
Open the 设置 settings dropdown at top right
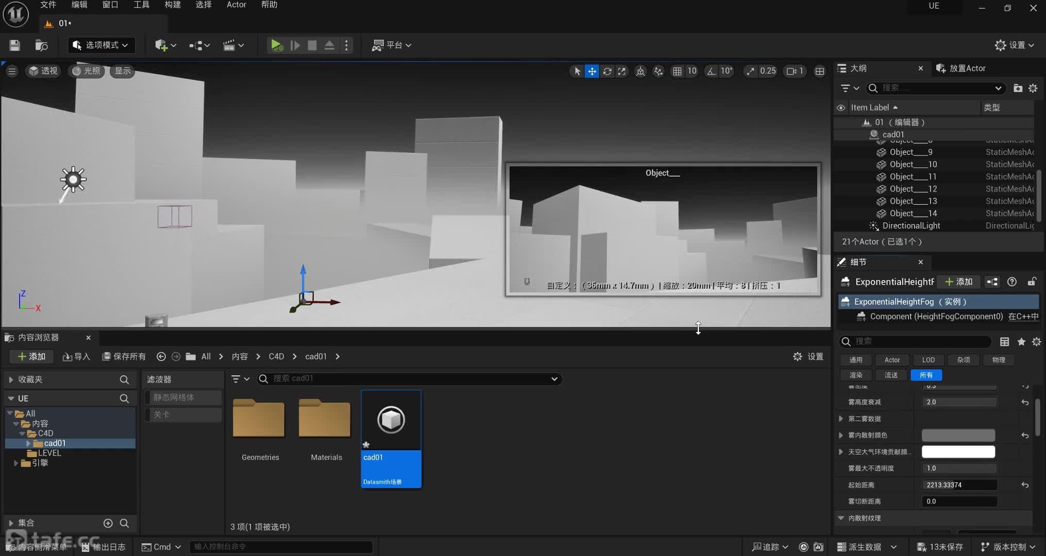[x=1015, y=45]
